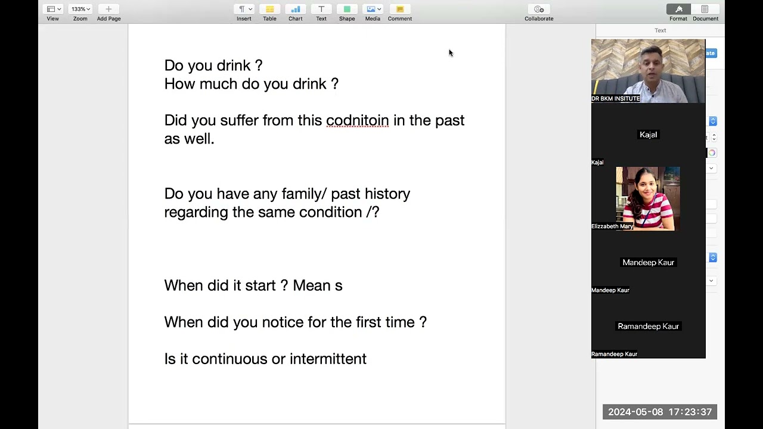Viewport: 763px width, 429px height.
Task: Add a new page with plus icon
Action: tap(108, 9)
